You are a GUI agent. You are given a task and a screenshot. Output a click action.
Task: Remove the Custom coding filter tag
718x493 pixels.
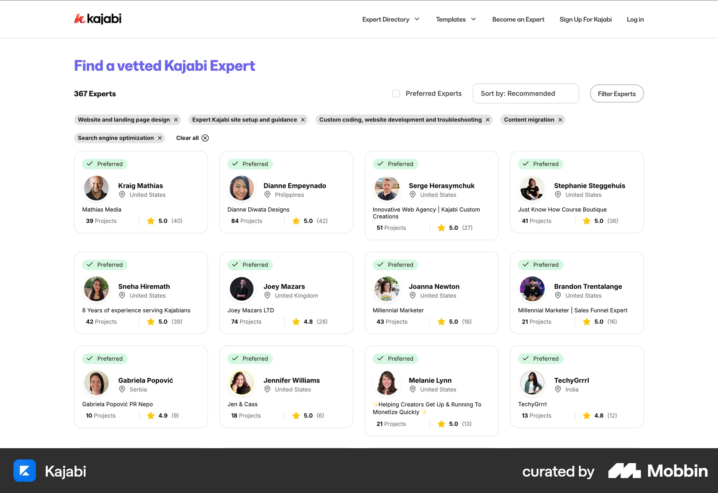pos(488,120)
